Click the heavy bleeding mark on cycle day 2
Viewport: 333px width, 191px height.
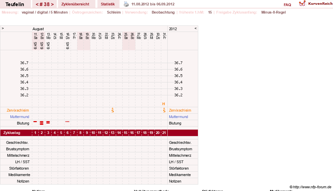42,123
